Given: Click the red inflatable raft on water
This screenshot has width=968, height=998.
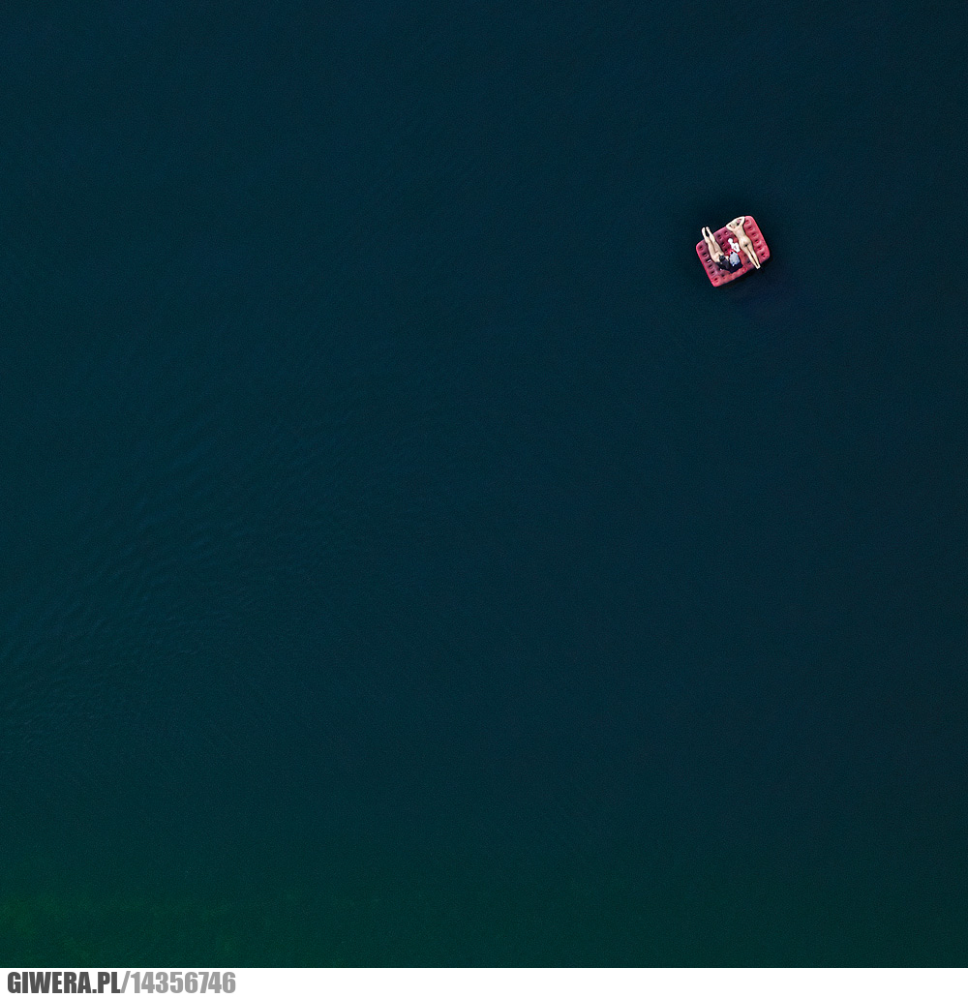Looking at the screenshot, I should pyautogui.click(x=733, y=252).
